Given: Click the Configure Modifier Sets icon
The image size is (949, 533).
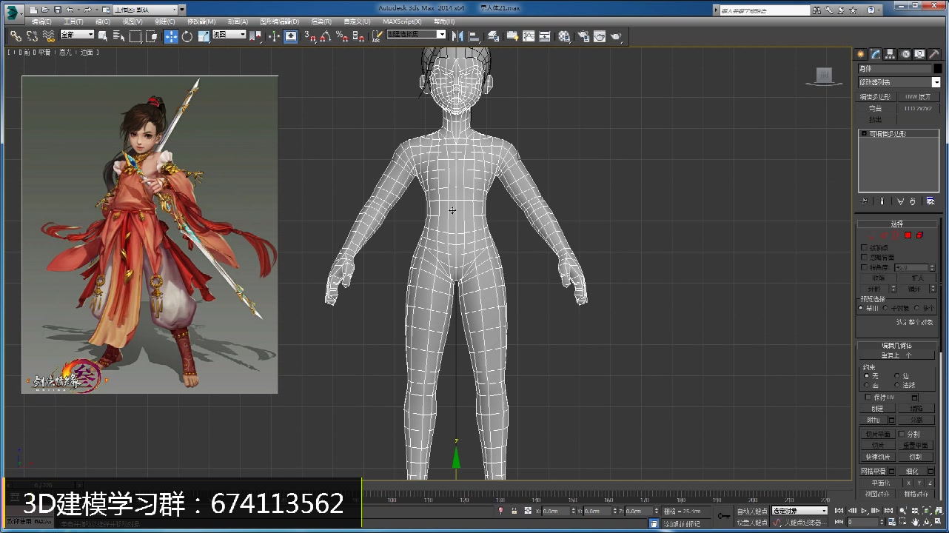Looking at the screenshot, I should 931,201.
